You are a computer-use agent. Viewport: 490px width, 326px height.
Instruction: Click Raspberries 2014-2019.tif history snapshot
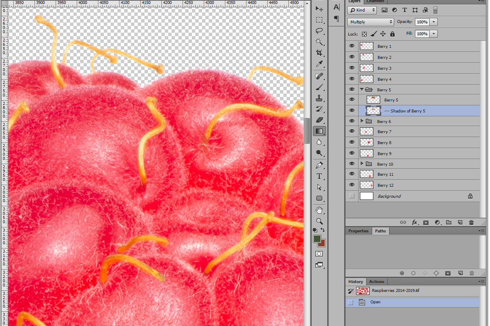pyautogui.click(x=412, y=291)
